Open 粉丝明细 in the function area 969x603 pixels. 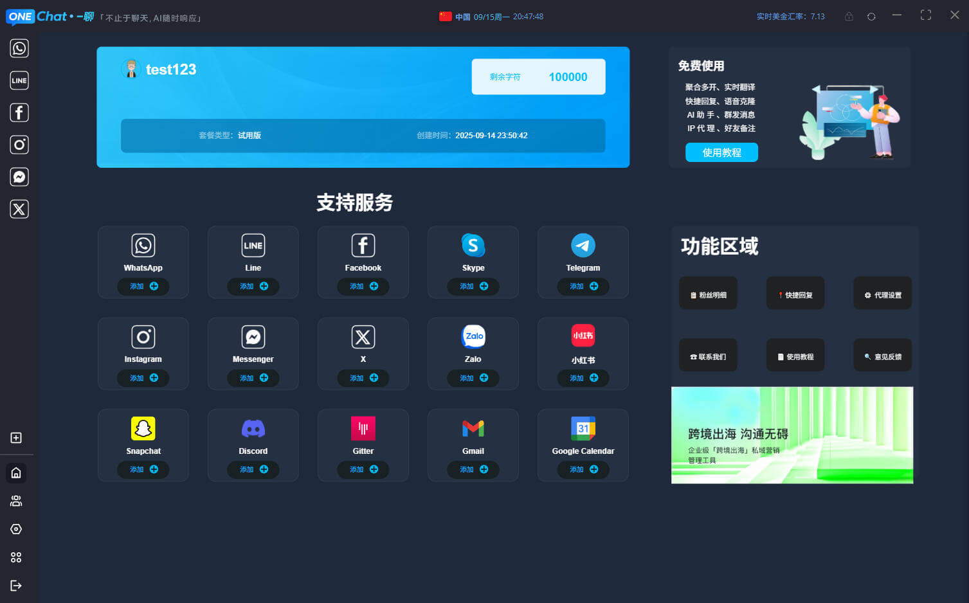click(708, 293)
